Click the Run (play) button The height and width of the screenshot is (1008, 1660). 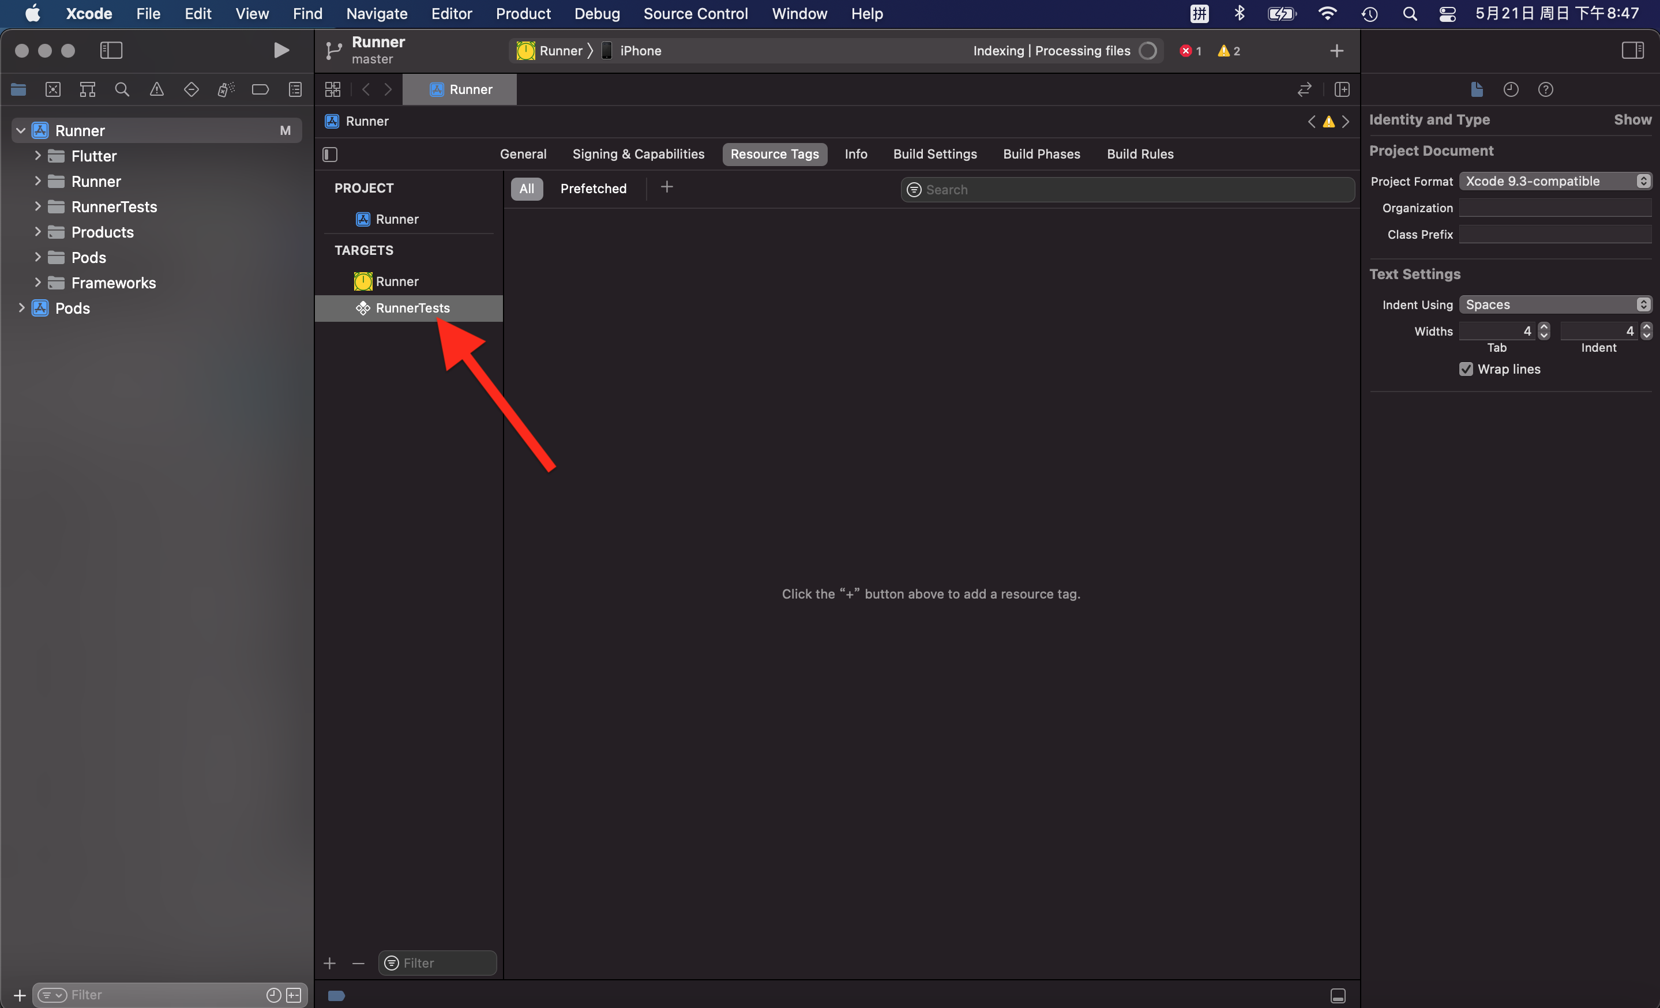pyautogui.click(x=281, y=51)
